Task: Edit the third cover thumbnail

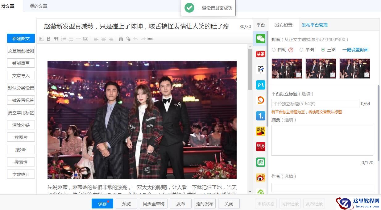Action: point(366,75)
